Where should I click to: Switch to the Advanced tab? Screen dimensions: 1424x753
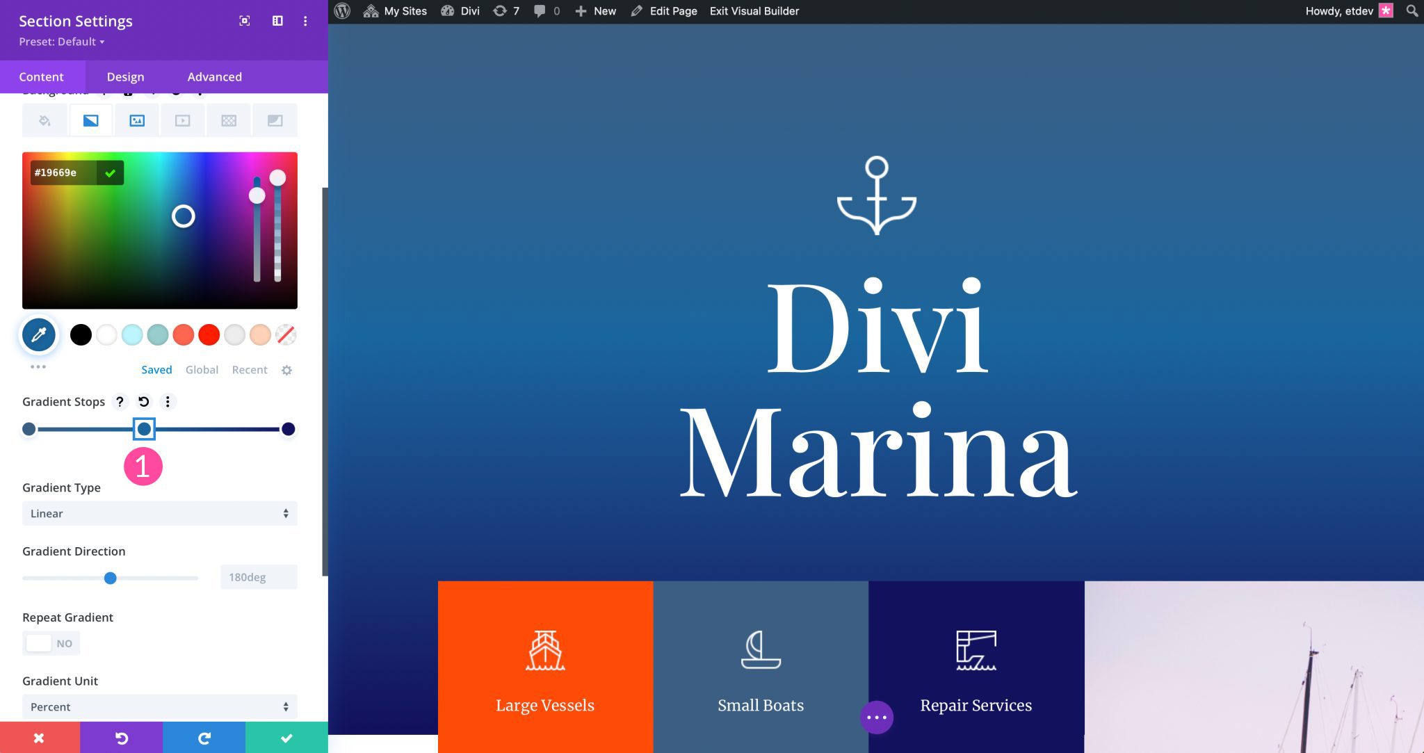coord(215,76)
